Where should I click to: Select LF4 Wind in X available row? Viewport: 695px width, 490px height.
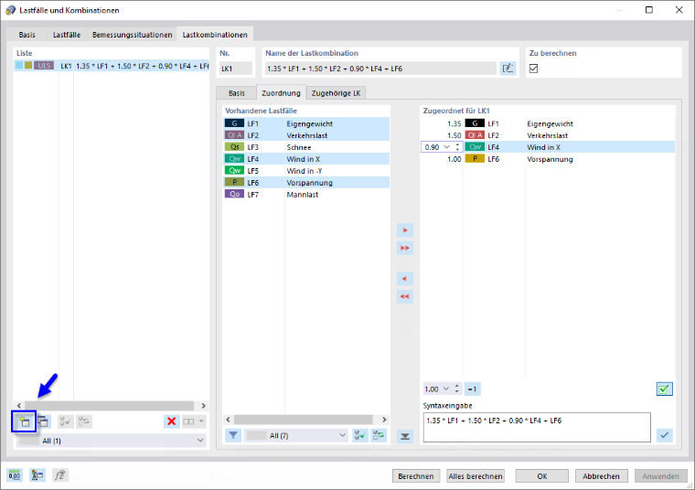coord(306,158)
